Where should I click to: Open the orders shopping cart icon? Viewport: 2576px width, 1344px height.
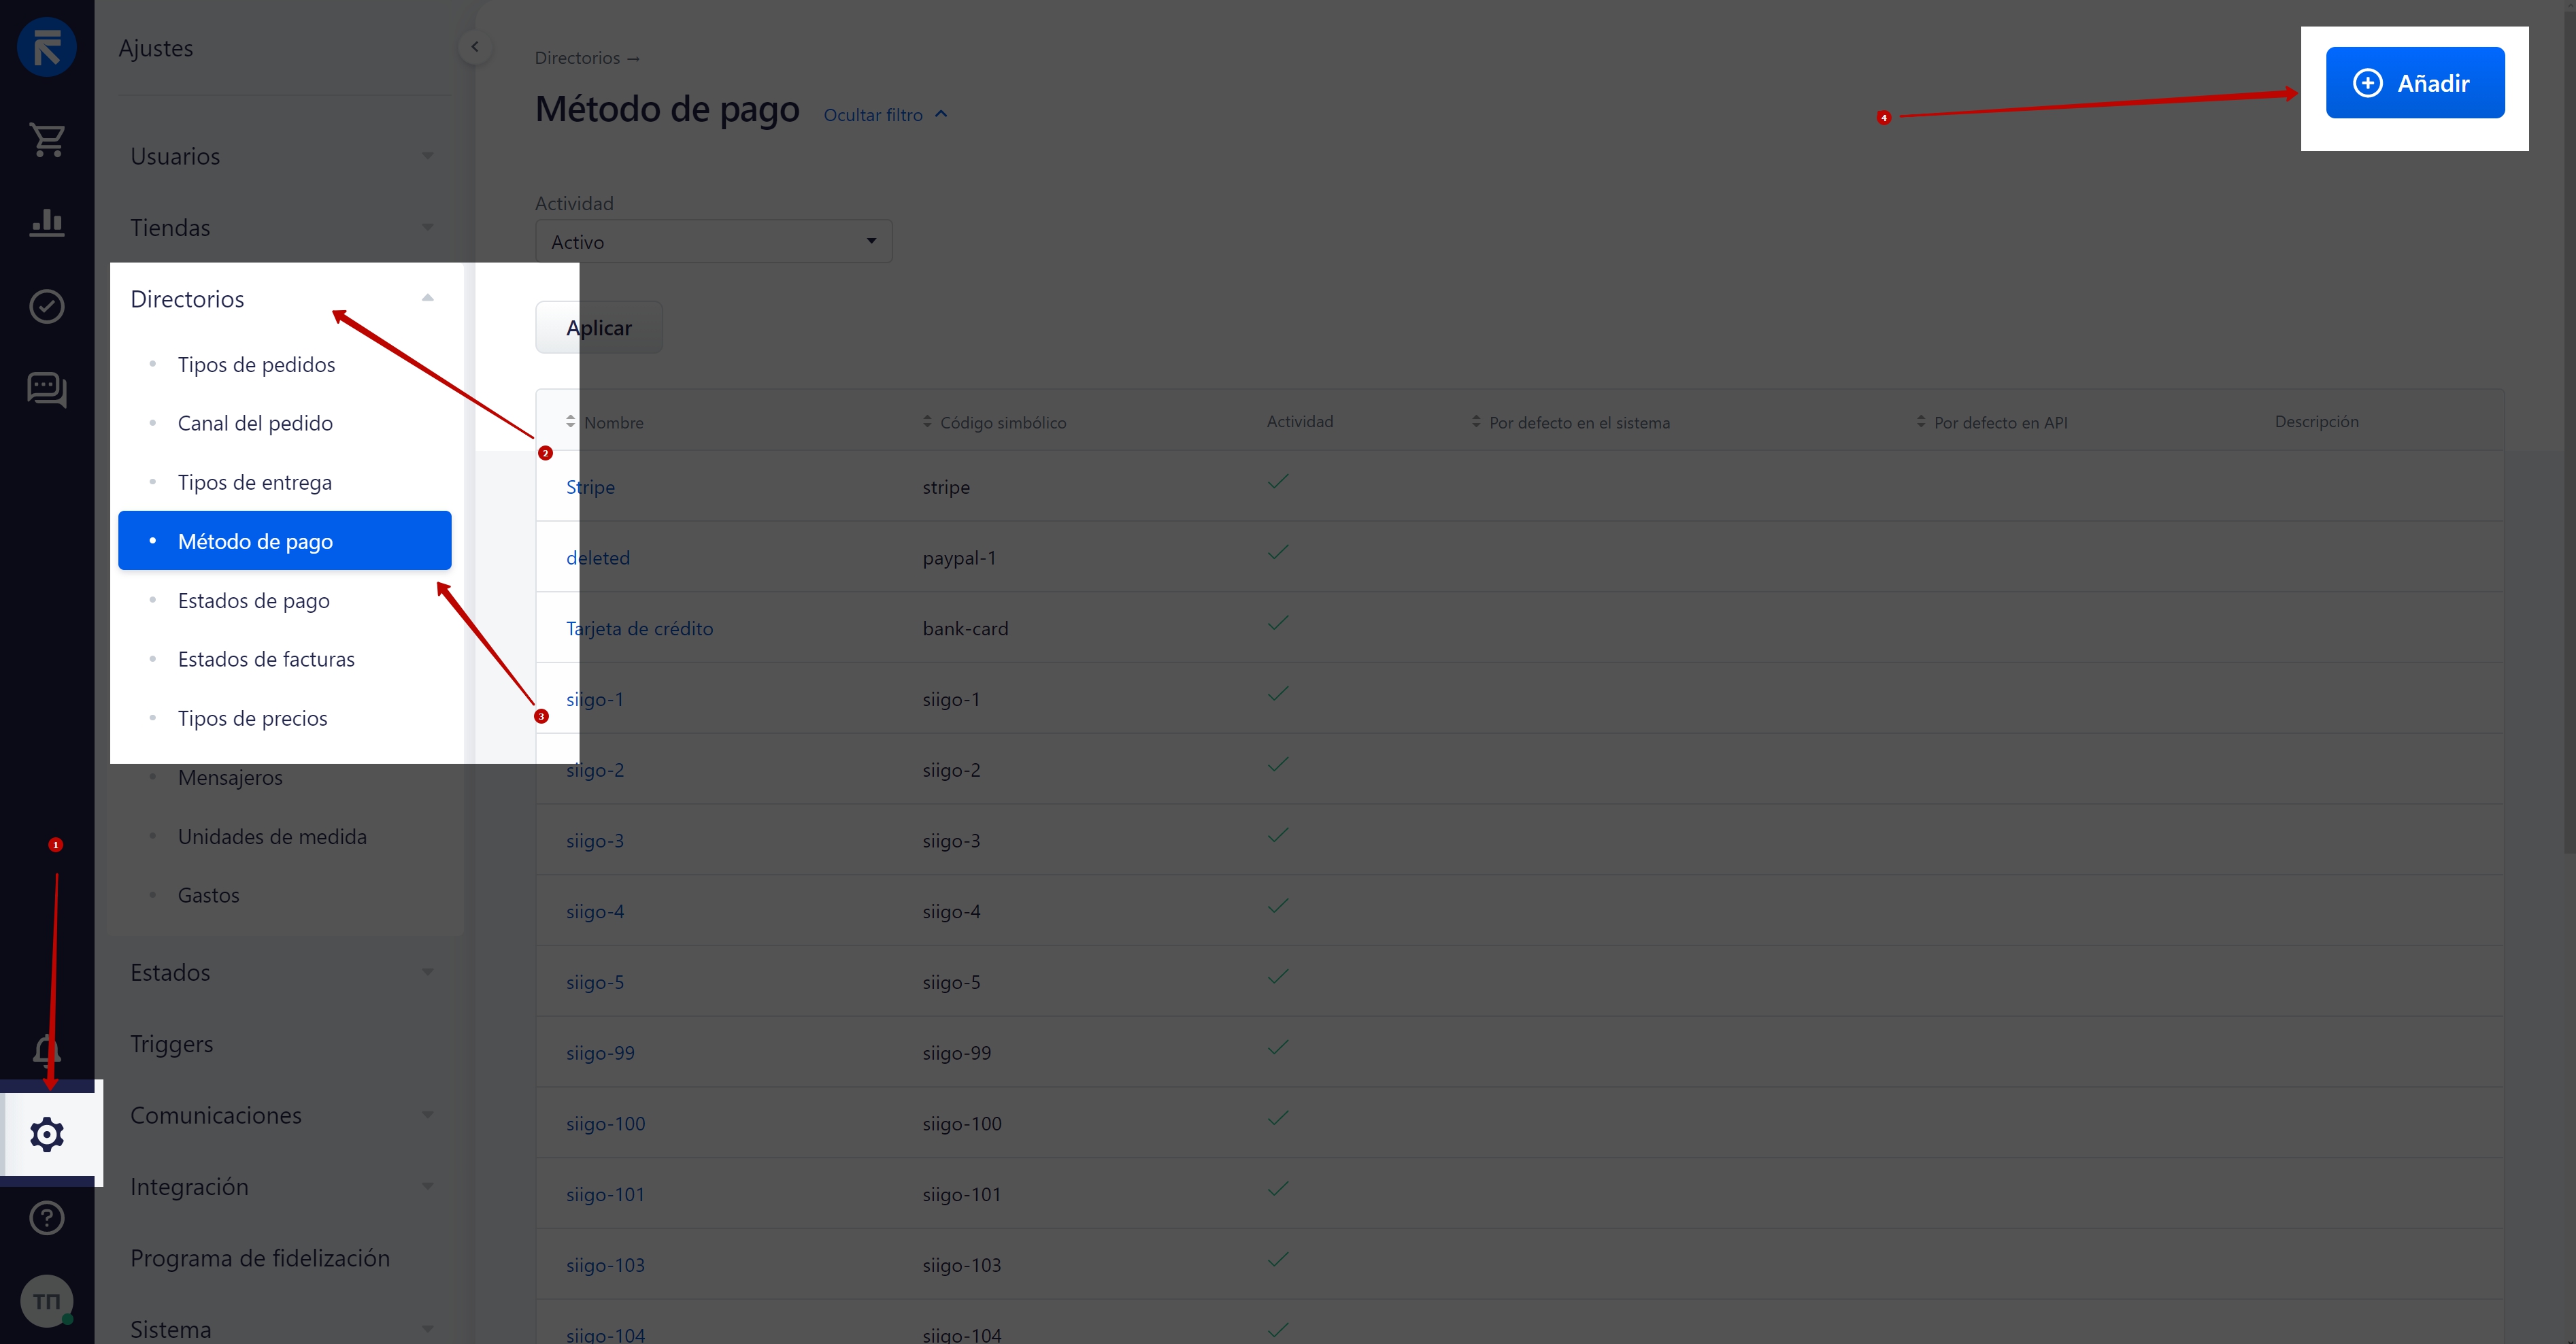pos(47,140)
